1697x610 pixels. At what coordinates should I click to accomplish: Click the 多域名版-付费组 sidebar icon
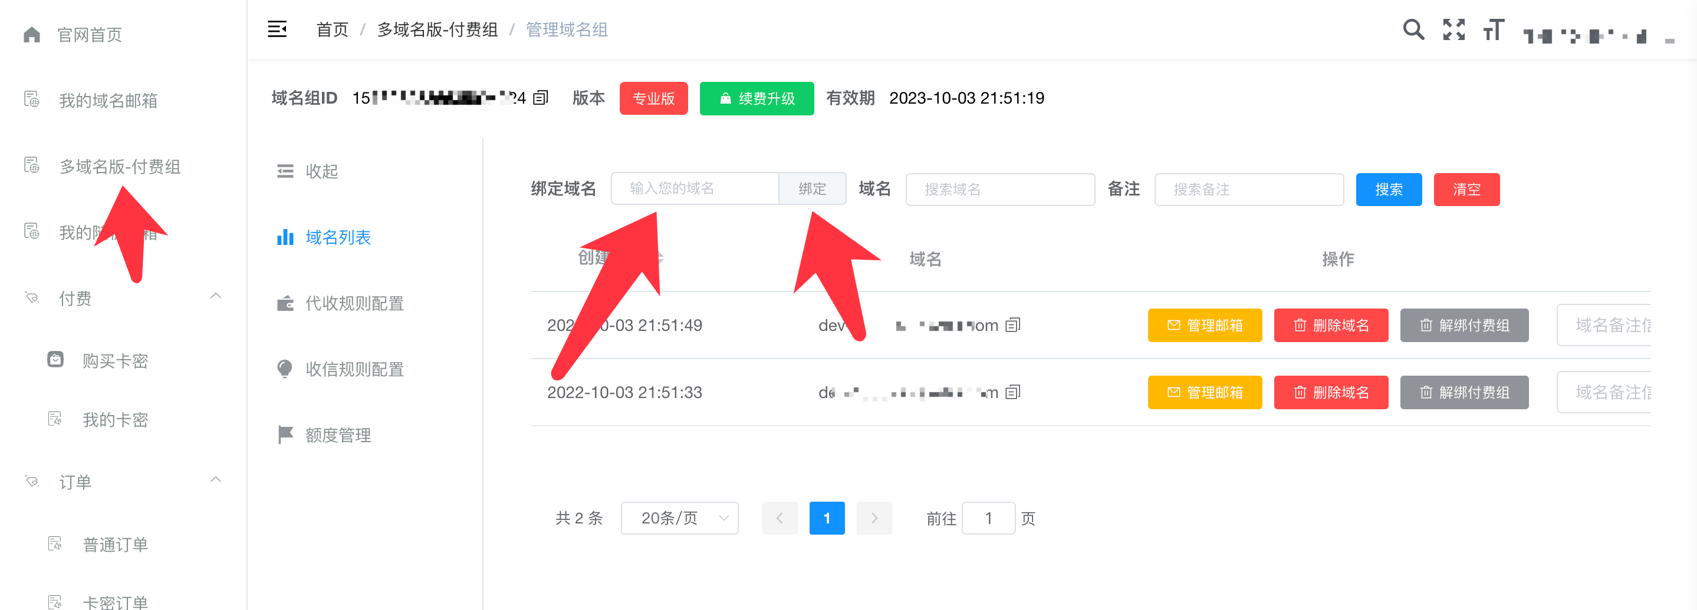32,165
